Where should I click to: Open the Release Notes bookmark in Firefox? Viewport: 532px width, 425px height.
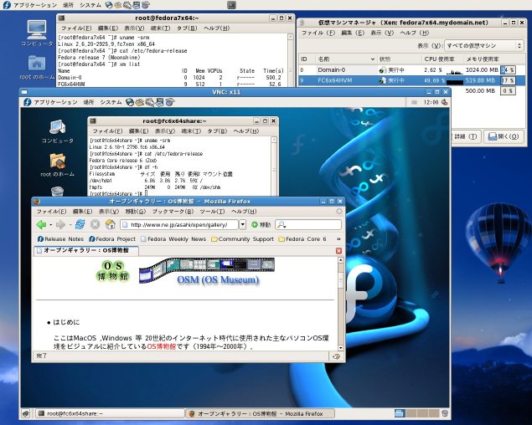[x=60, y=239]
